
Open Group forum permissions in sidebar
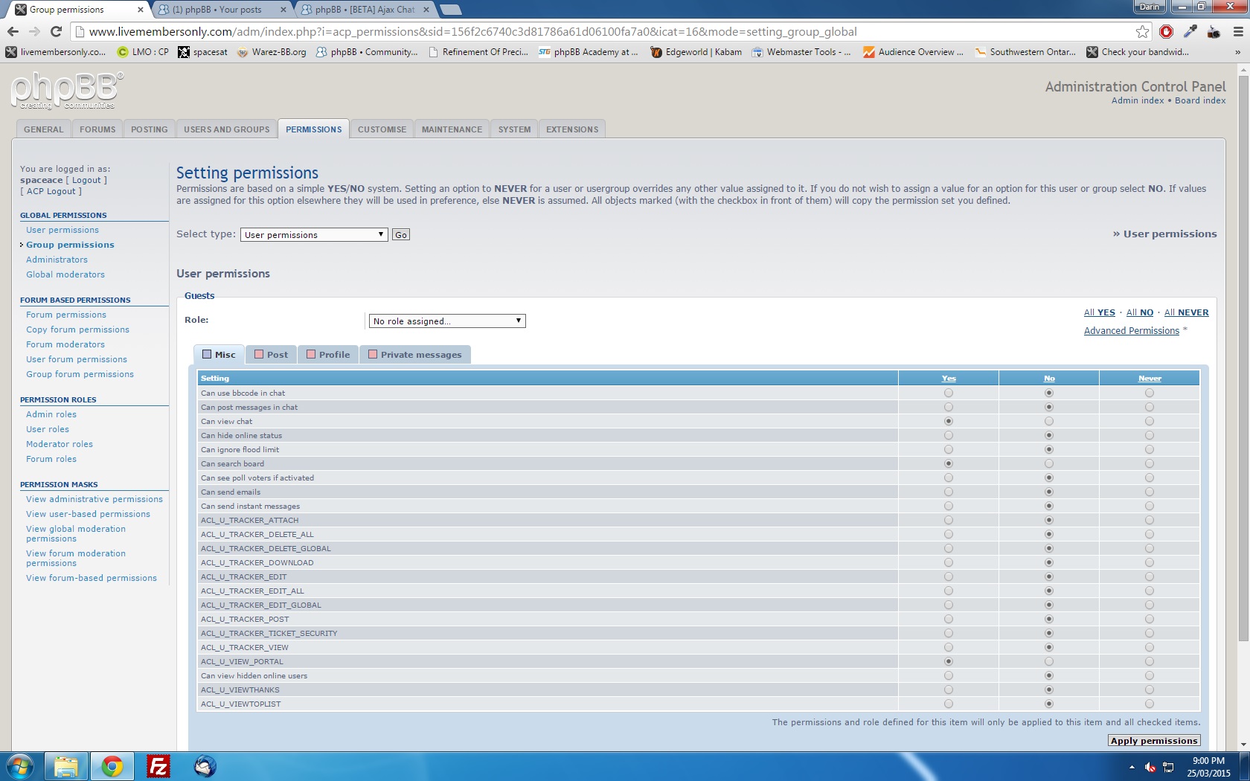pyautogui.click(x=80, y=374)
